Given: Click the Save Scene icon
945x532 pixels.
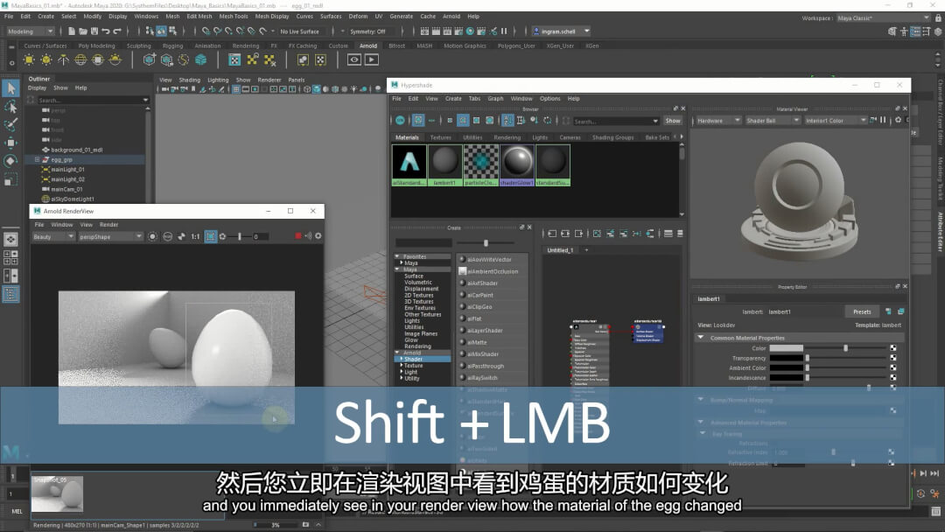Looking at the screenshot, I should tap(94, 31).
